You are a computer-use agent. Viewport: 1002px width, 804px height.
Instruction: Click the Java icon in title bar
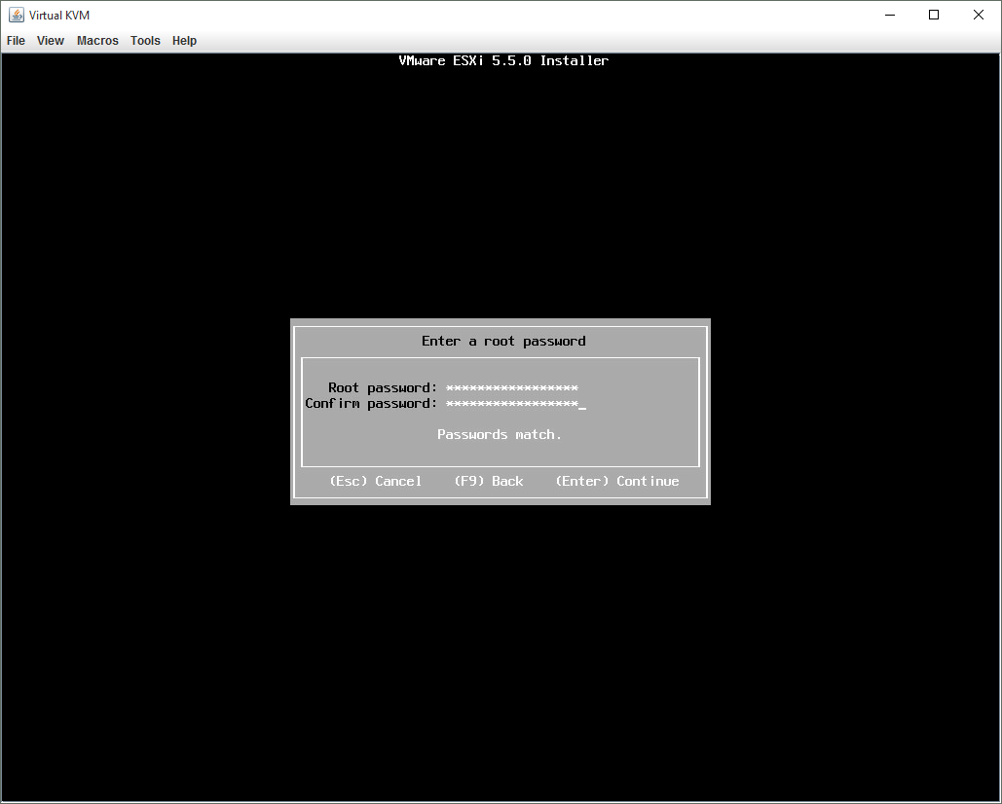17,15
